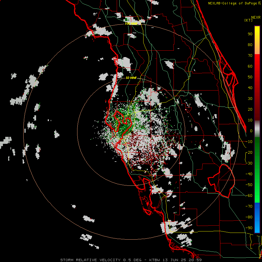The width and height of the screenshot is (262, 262).
Task: Click the -80 scale value
Action: click(249, 217)
